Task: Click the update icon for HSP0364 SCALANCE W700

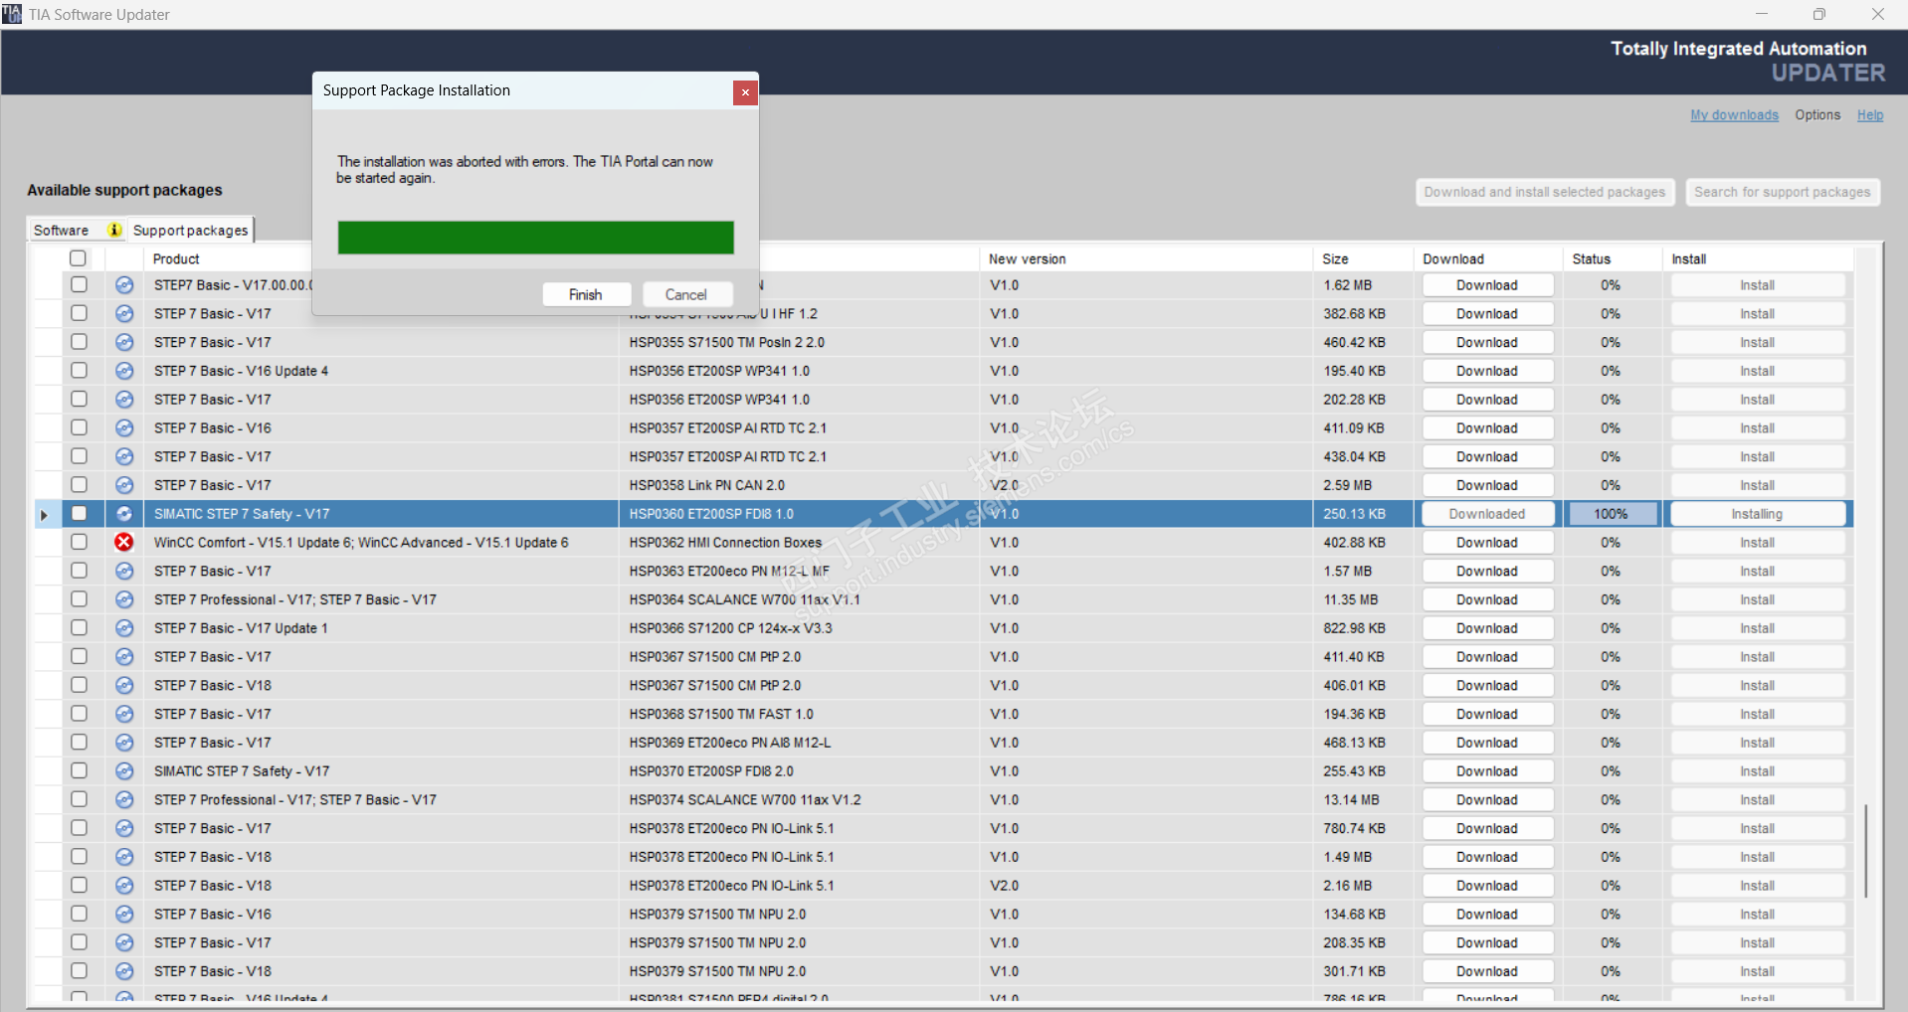Action: pyautogui.click(x=124, y=599)
